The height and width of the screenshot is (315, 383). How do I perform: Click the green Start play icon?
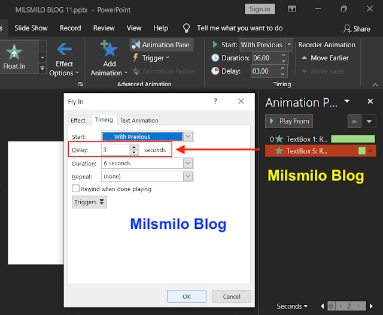pos(215,44)
